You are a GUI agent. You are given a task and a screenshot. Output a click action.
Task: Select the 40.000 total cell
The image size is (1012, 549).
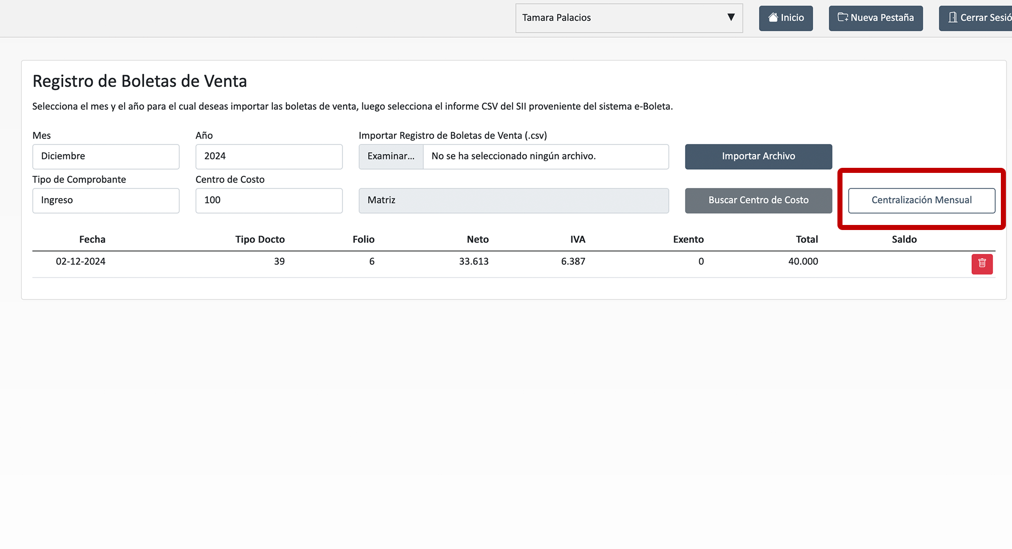(x=803, y=261)
